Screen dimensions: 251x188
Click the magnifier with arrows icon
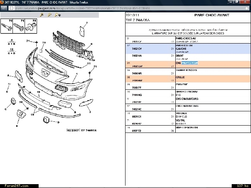pyautogui.click(x=58, y=15)
